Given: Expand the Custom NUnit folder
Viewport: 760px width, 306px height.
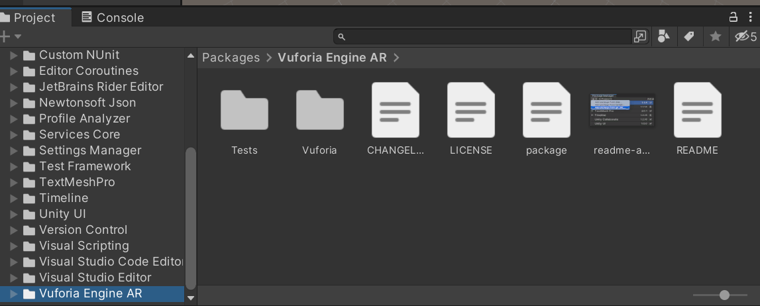Looking at the screenshot, I should click(x=14, y=55).
